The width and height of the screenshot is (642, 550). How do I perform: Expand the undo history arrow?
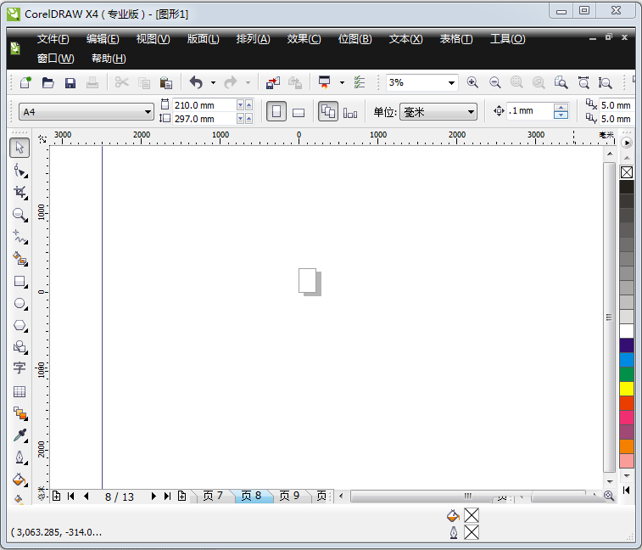[214, 83]
